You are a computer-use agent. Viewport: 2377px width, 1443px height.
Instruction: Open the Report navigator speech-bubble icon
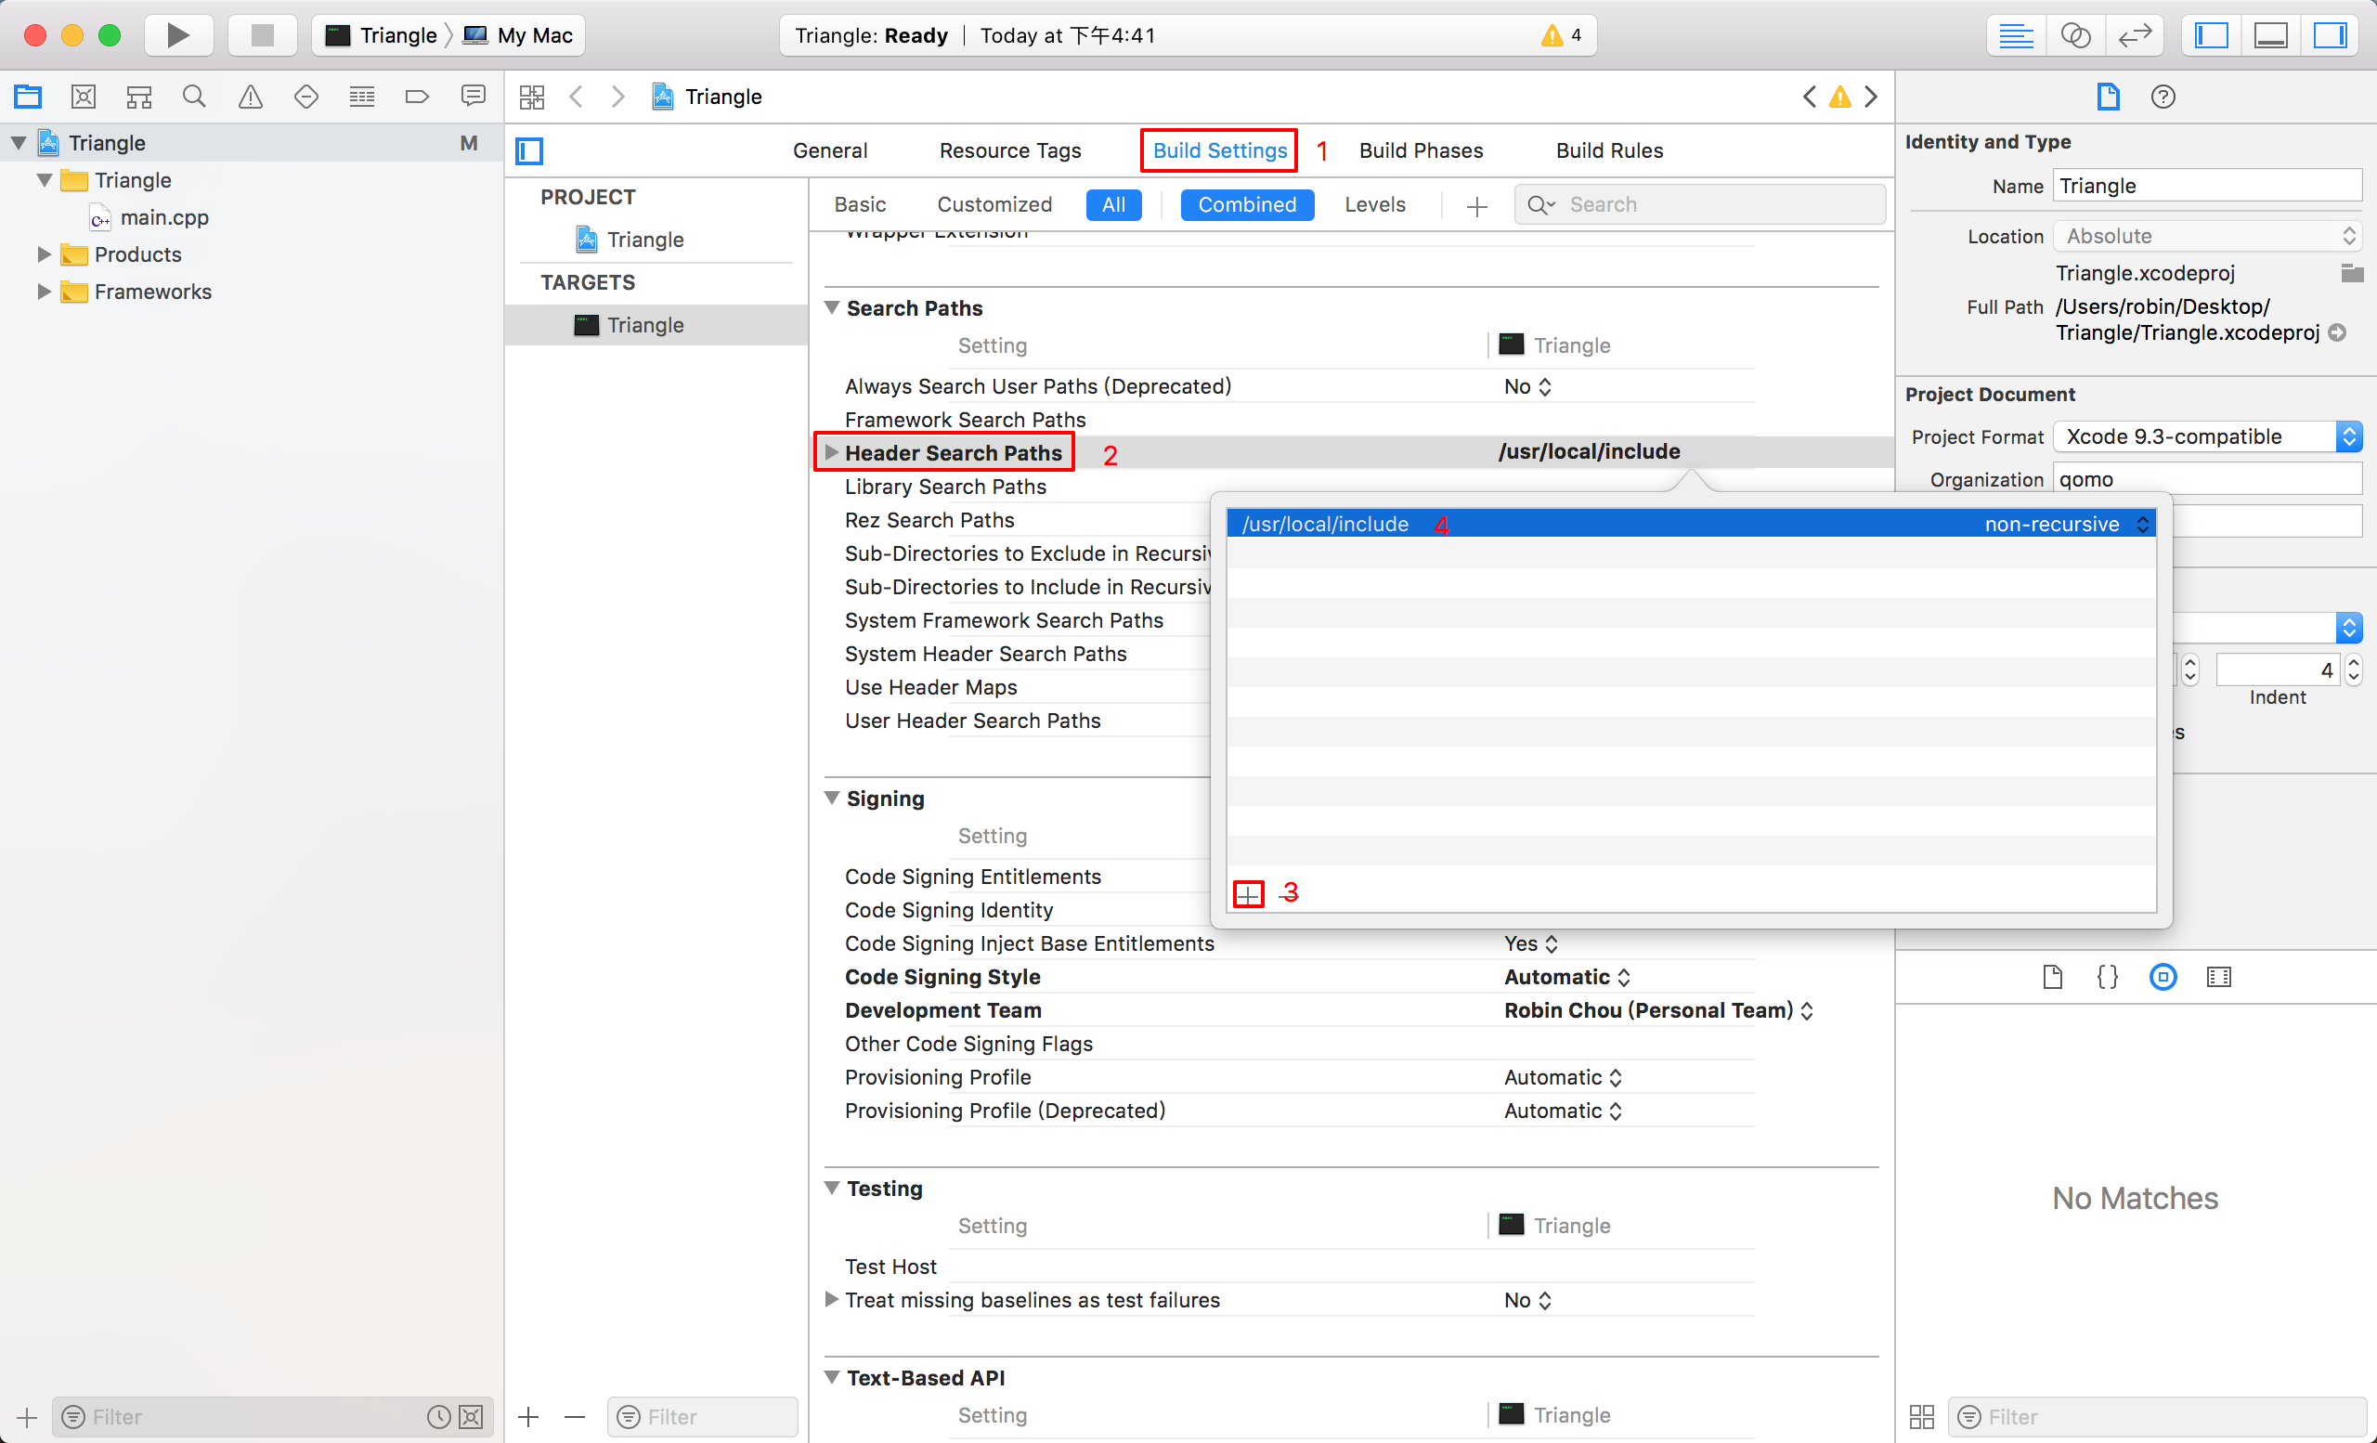click(x=473, y=96)
